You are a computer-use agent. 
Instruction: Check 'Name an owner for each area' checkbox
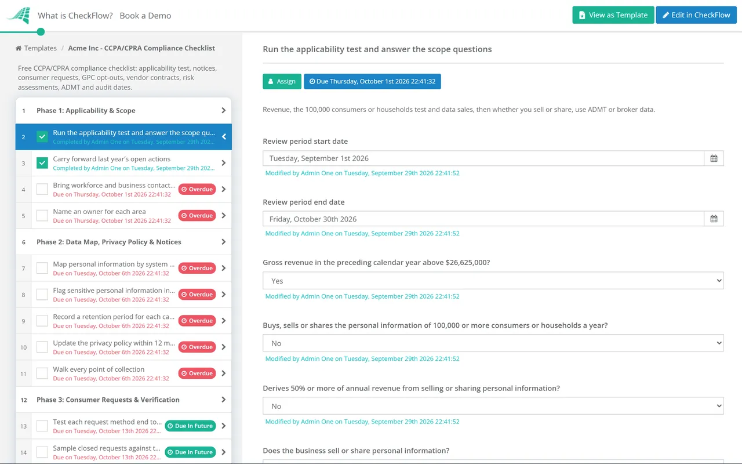(42, 216)
